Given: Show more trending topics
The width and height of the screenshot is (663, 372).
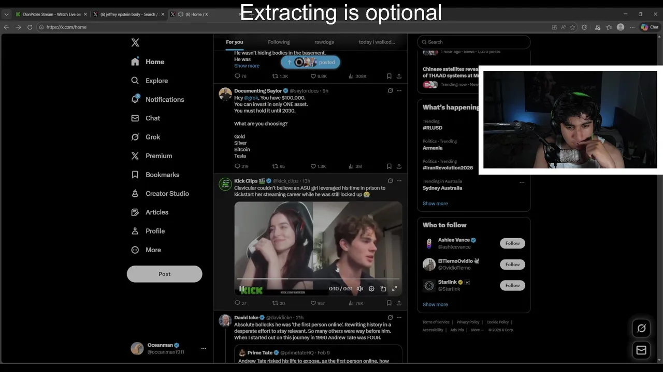Looking at the screenshot, I should point(435,204).
